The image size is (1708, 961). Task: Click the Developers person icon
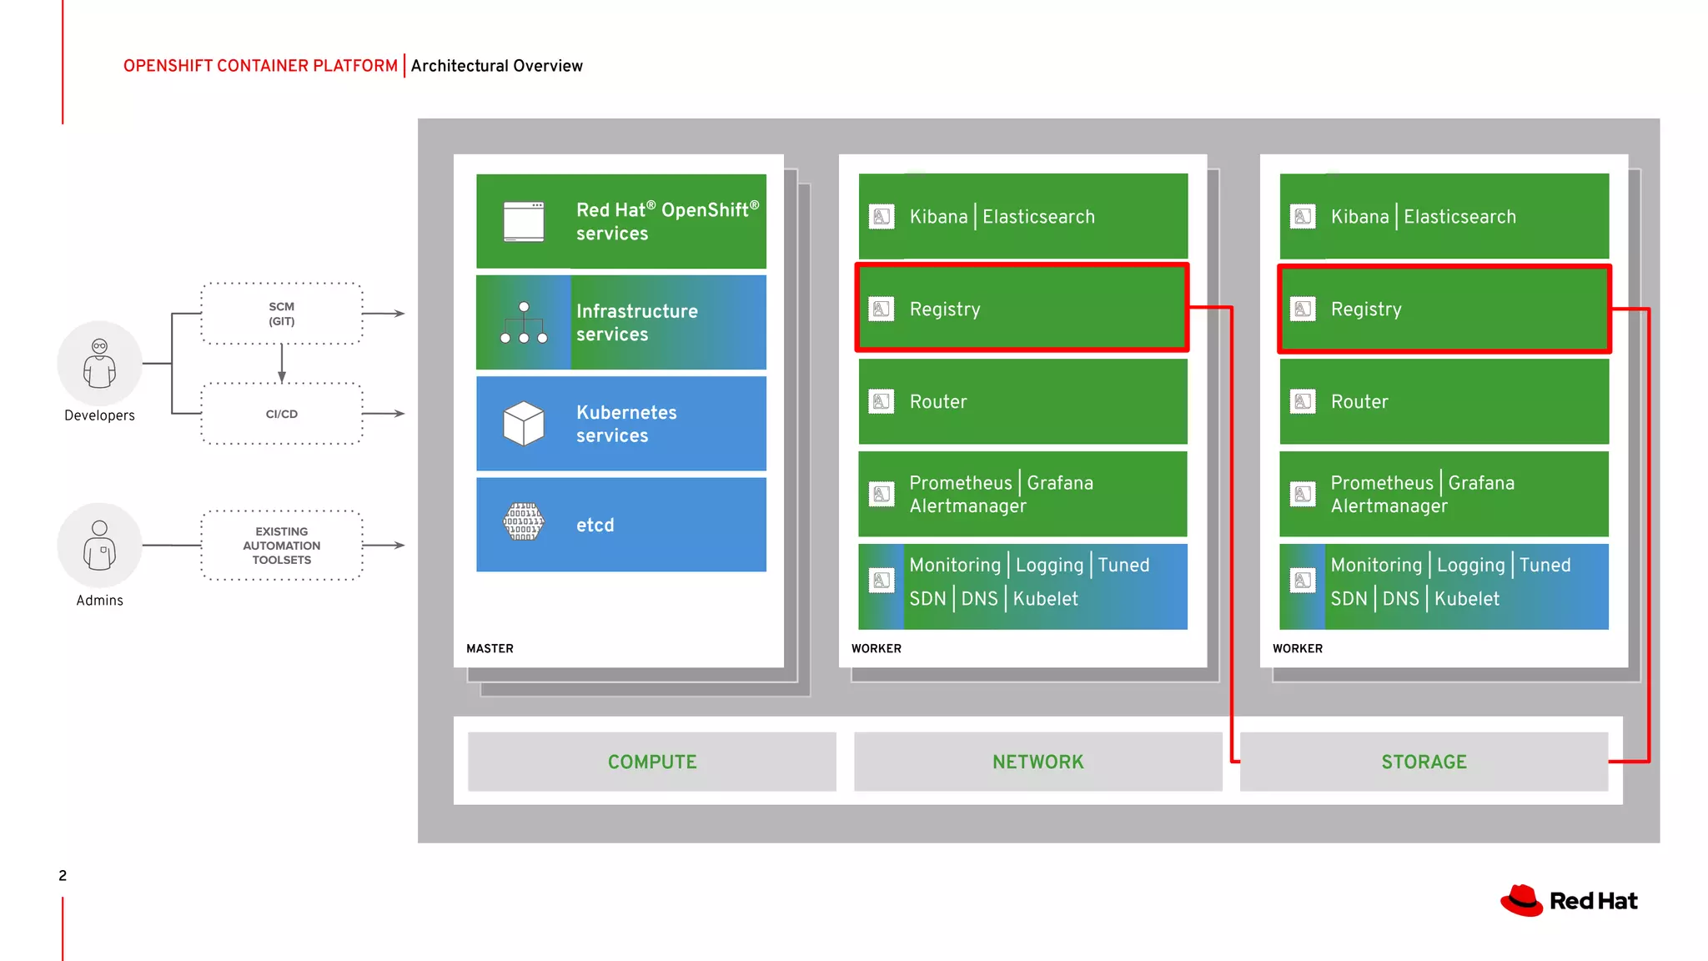pyautogui.click(x=99, y=364)
